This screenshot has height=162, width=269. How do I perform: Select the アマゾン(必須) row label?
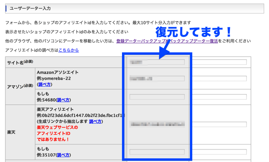click(20, 86)
